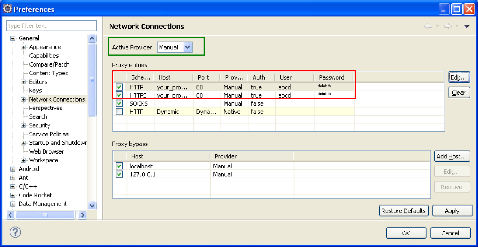Click the tree scrollbar down arrow
Viewport: 478px width, 247px height.
92,205
